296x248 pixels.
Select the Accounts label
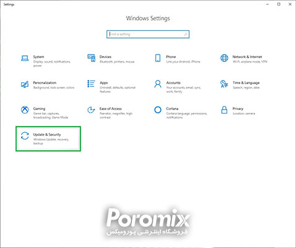click(173, 82)
